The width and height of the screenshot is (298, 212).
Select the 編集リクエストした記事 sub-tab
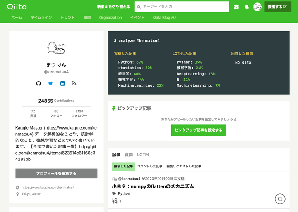point(184,166)
